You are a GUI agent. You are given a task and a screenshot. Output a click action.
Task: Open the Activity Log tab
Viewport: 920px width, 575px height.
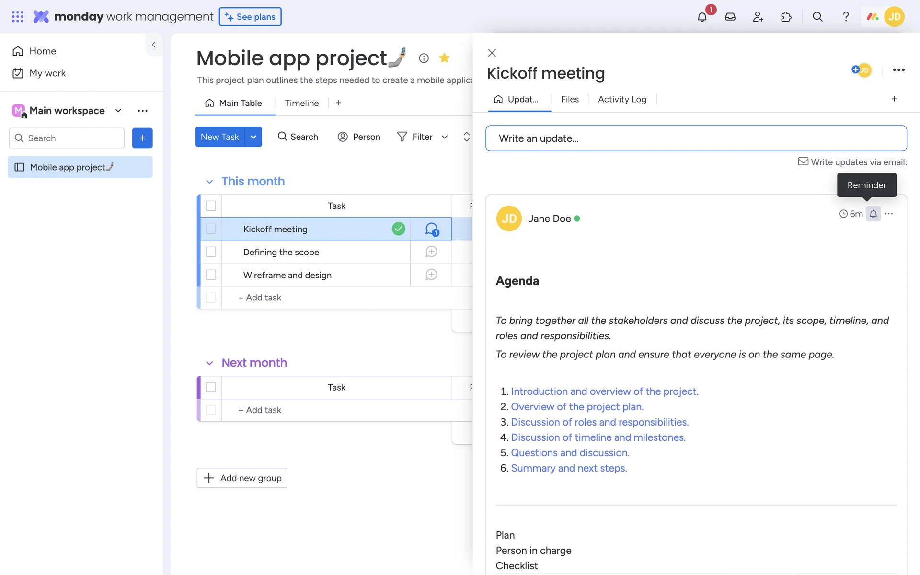pyautogui.click(x=622, y=99)
